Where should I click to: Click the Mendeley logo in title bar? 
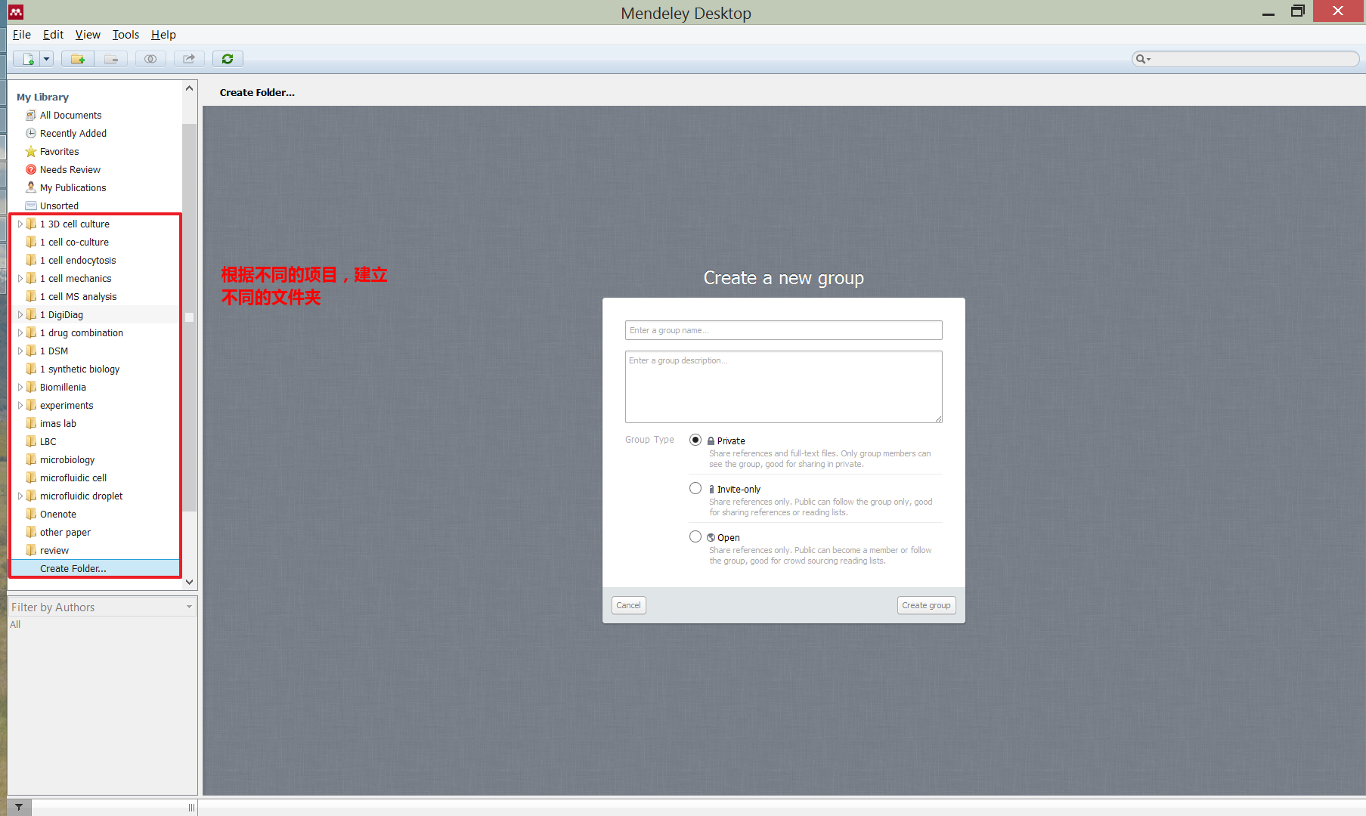click(x=16, y=12)
